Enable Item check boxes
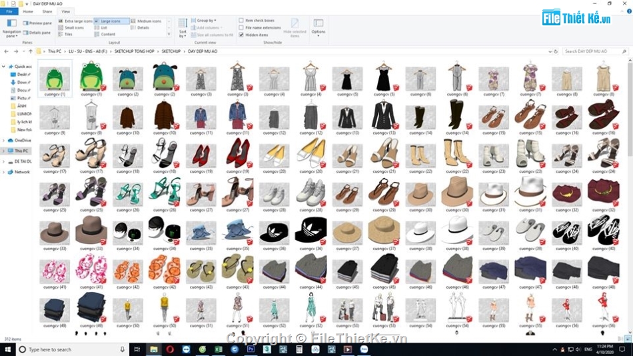The image size is (633, 356). tap(241, 20)
